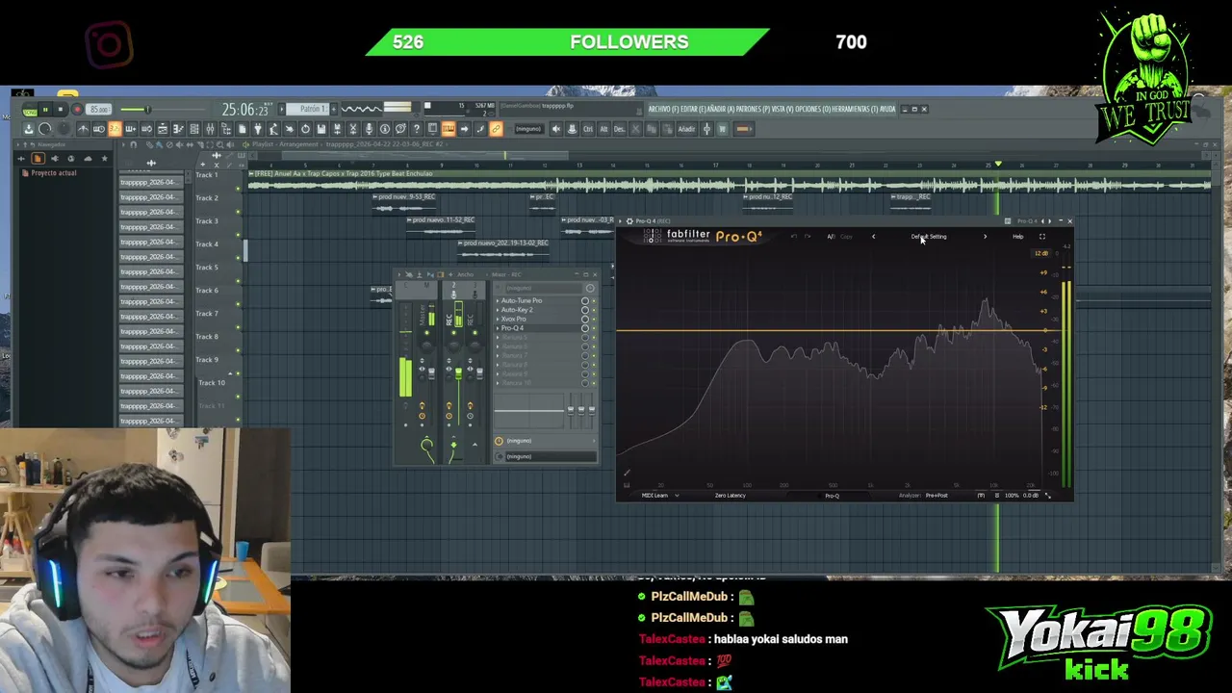1232x693 pixels.
Task: Click the right arrow toolbar icon
Action: [464, 129]
